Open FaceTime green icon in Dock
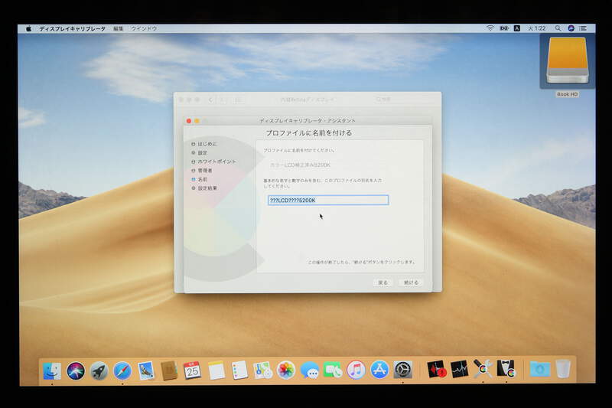612x408 pixels. click(333, 370)
